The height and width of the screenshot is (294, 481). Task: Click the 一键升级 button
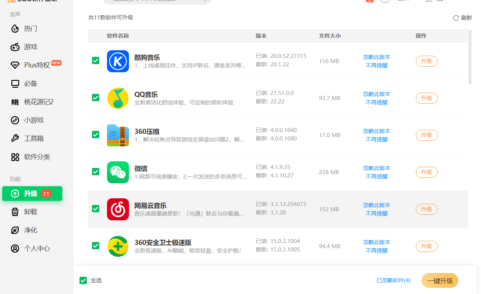(x=440, y=281)
